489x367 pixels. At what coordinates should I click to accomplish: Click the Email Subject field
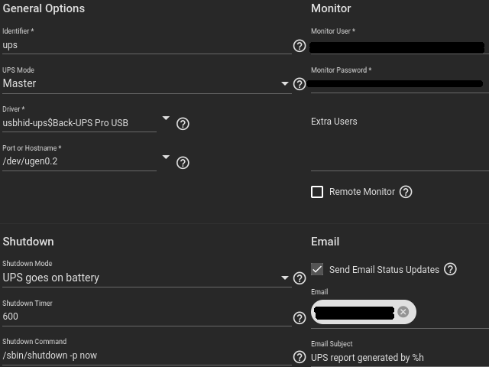pyautogui.click(x=400, y=358)
